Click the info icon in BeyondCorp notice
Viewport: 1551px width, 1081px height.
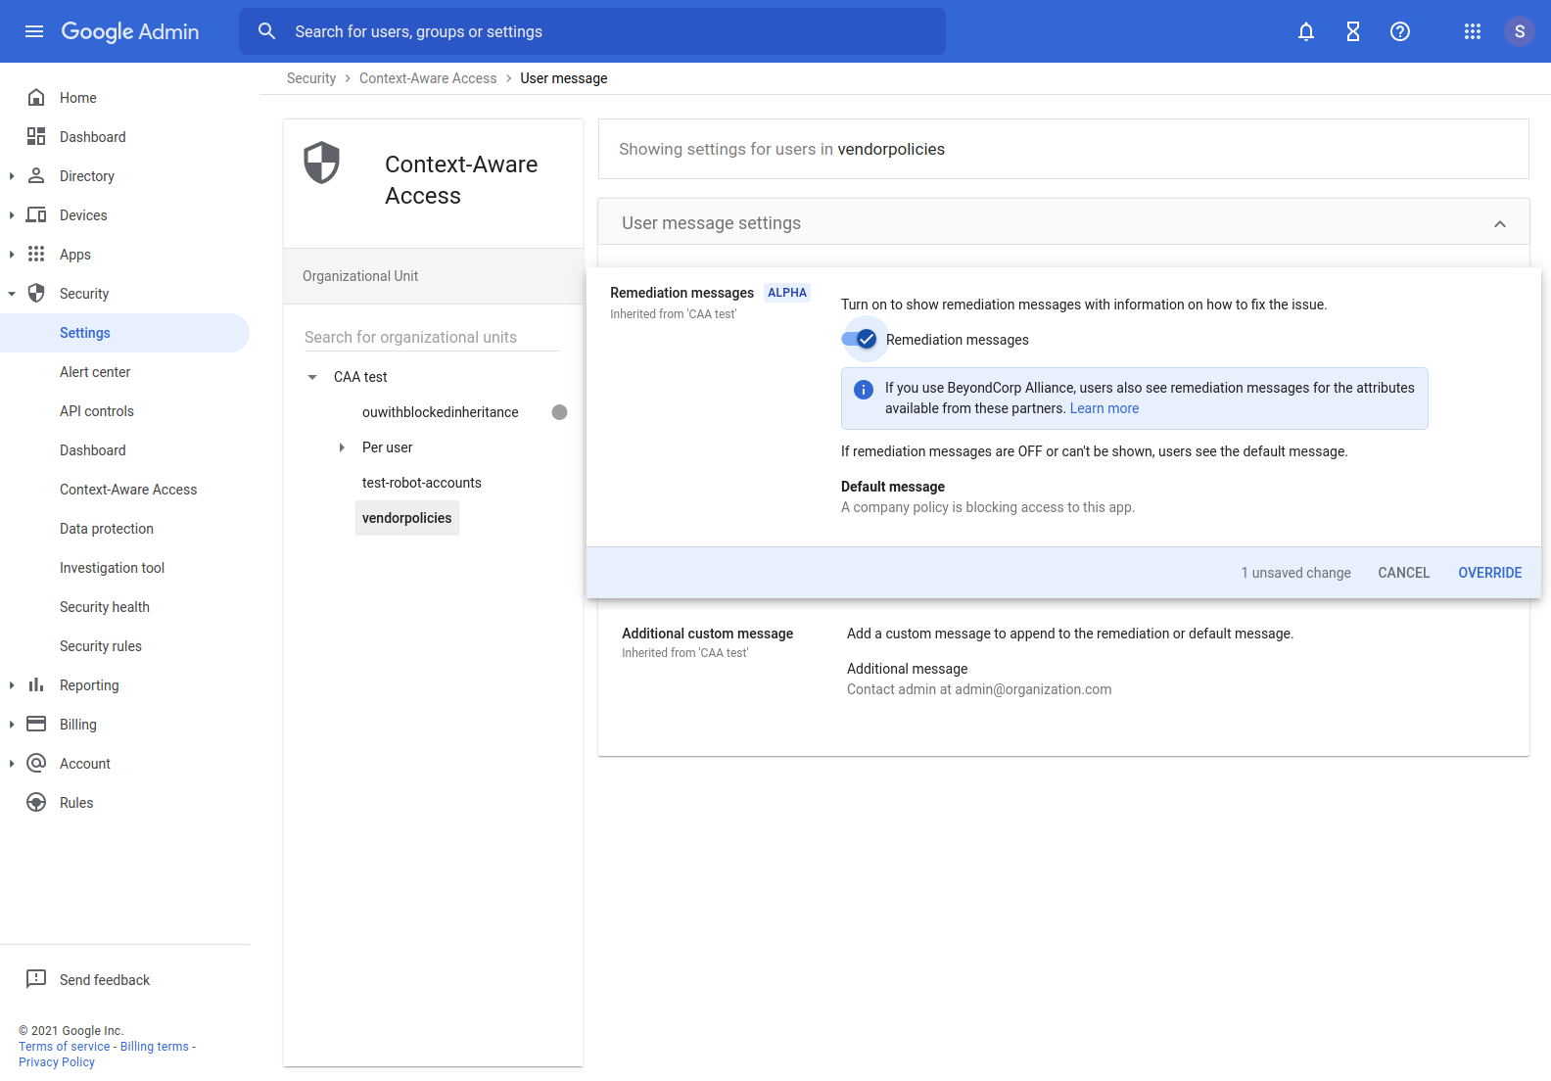[864, 390]
